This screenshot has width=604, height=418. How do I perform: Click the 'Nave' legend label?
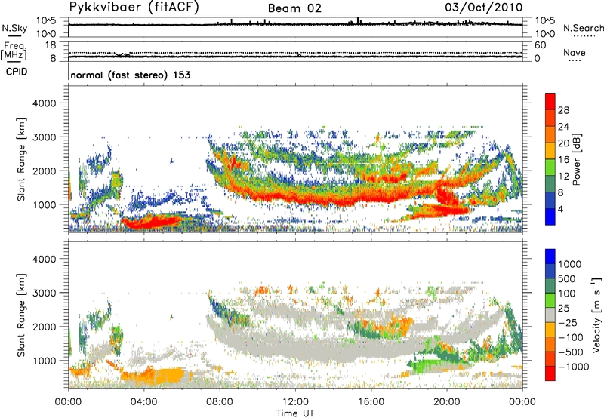point(574,52)
